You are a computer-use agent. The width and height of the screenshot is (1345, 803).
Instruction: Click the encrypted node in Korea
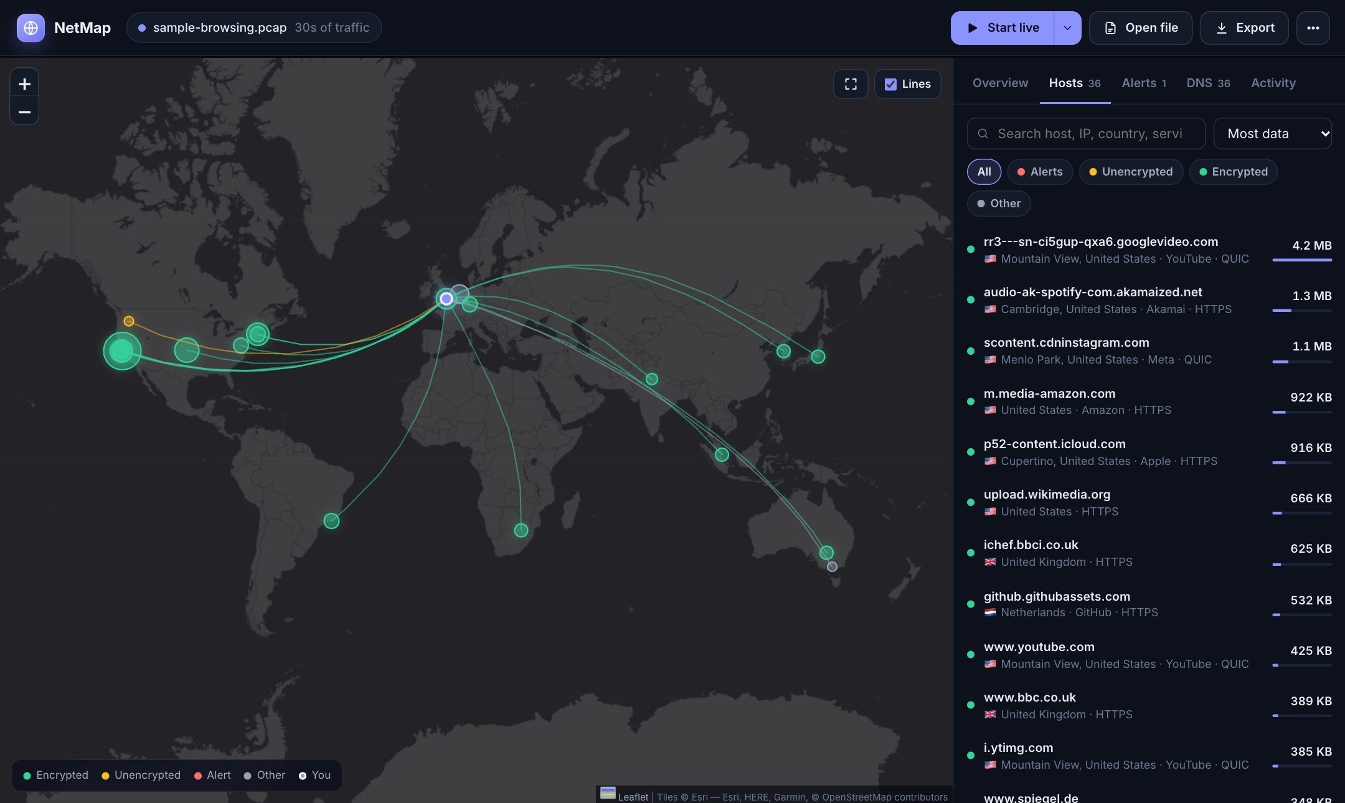pyautogui.click(x=783, y=351)
